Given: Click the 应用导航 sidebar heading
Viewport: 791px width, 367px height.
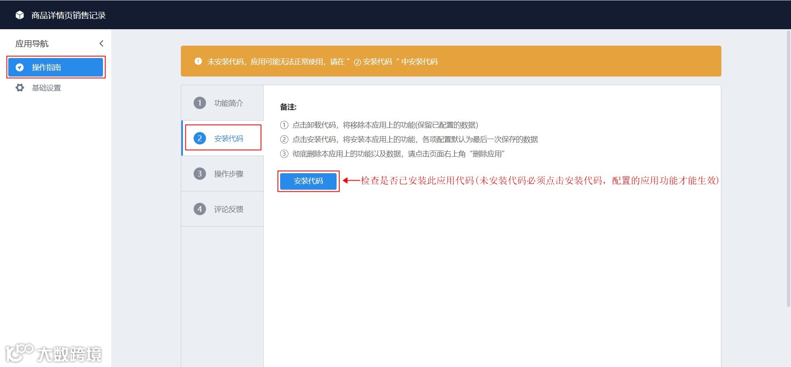Looking at the screenshot, I should (32, 44).
